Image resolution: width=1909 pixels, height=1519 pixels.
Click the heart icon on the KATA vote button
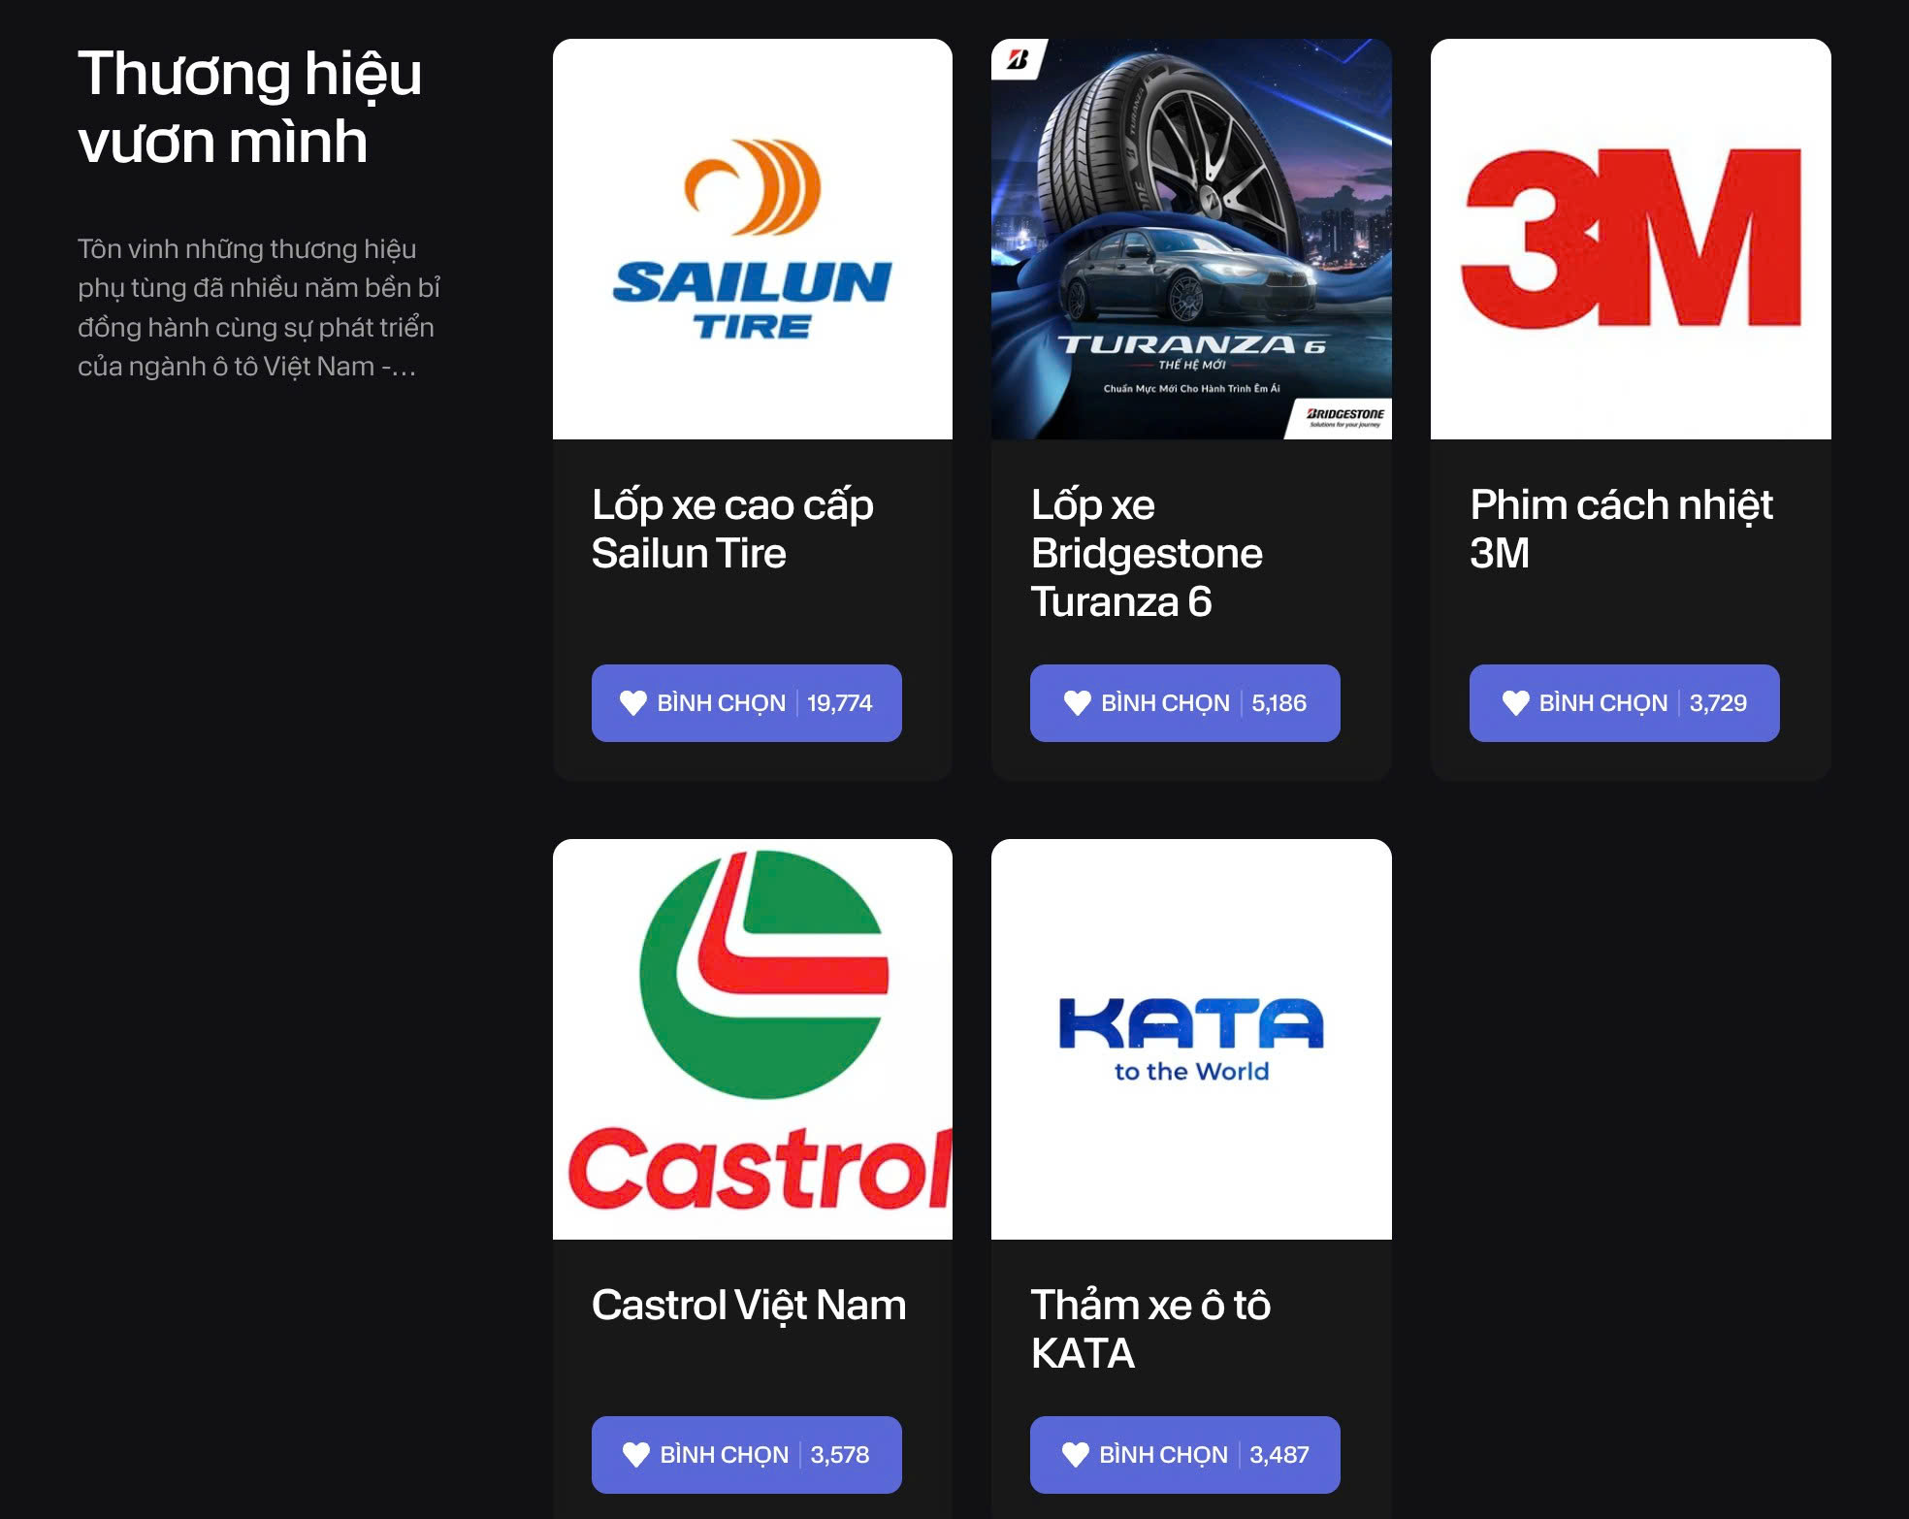(1076, 1455)
